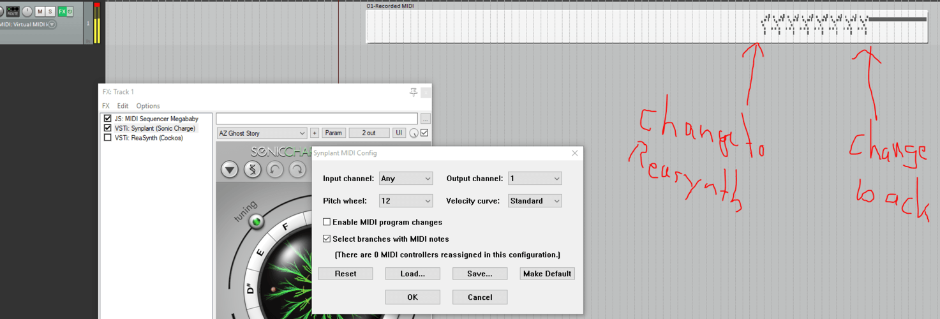Toggle the FX bypass checkbox beside wet knob
This screenshot has height=319, width=940.
tap(424, 133)
